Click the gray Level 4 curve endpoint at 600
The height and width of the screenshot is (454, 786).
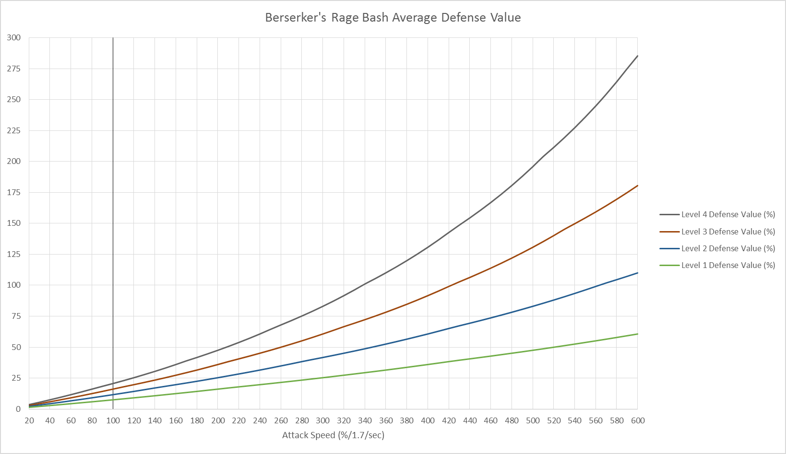point(637,56)
